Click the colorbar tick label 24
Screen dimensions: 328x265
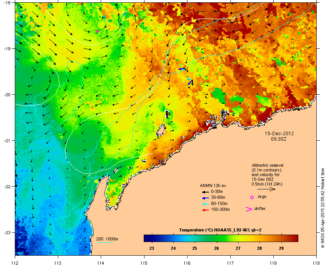(x=173, y=248)
